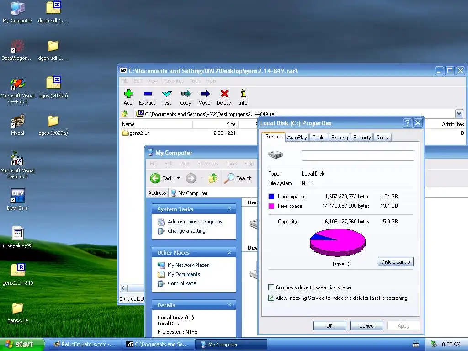This screenshot has height=351, width=468.
Task: Select the Mypal browser desktop icon
Action: 17,125
